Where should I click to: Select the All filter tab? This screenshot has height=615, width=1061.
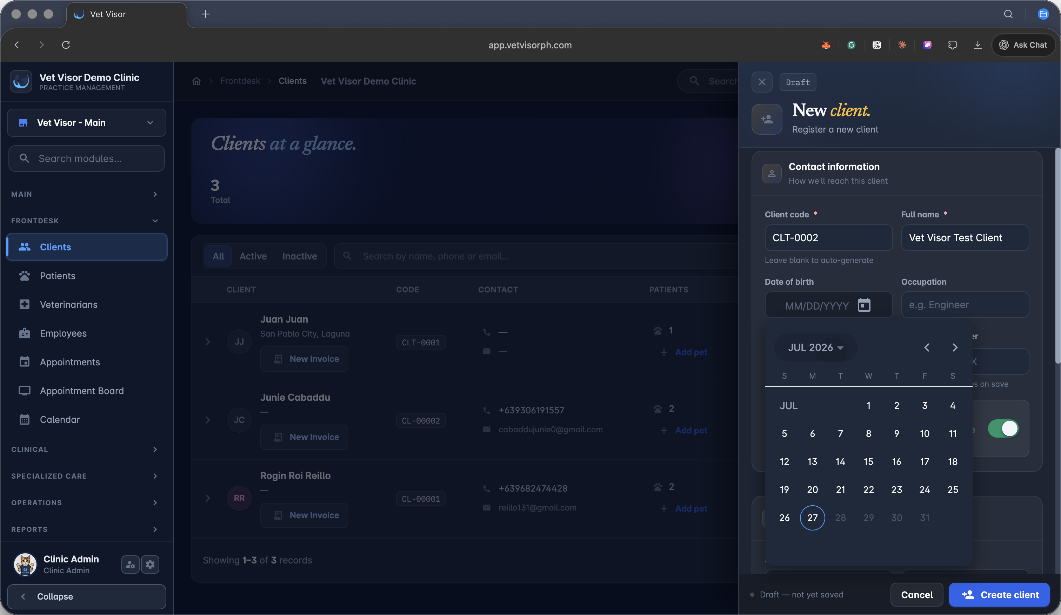(218, 256)
